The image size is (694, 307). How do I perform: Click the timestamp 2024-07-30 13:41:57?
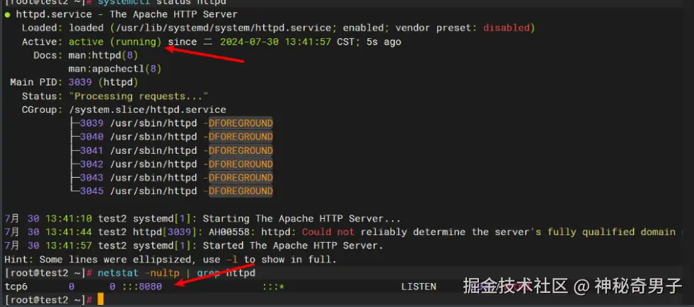[275, 42]
